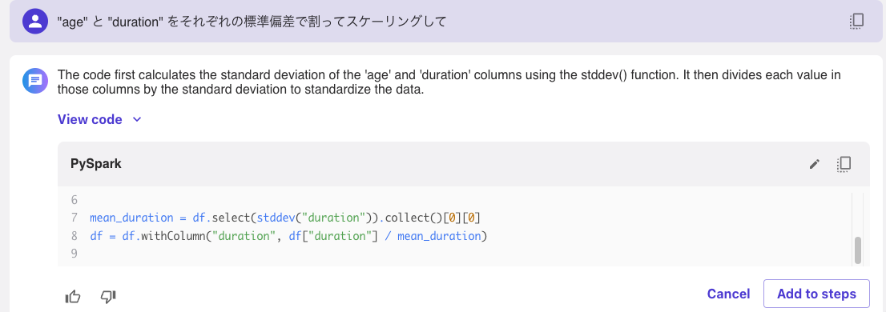
Task: Add the generated code to steps
Action: click(x=816, y=294)
